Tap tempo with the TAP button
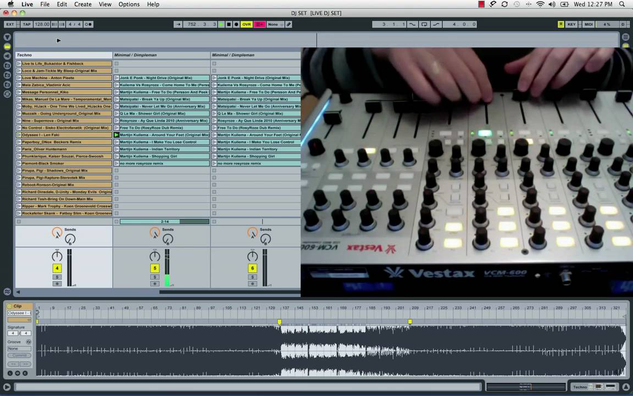 26,24
